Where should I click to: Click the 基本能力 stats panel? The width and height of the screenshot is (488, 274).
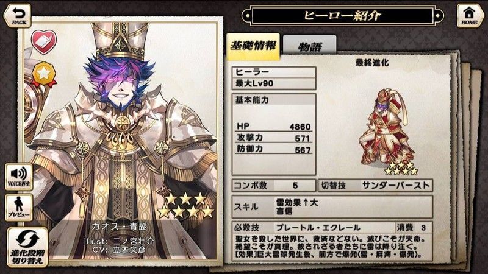[x=274, y=134]
